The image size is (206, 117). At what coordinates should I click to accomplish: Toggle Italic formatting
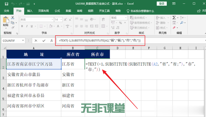(x=27, y=26)
